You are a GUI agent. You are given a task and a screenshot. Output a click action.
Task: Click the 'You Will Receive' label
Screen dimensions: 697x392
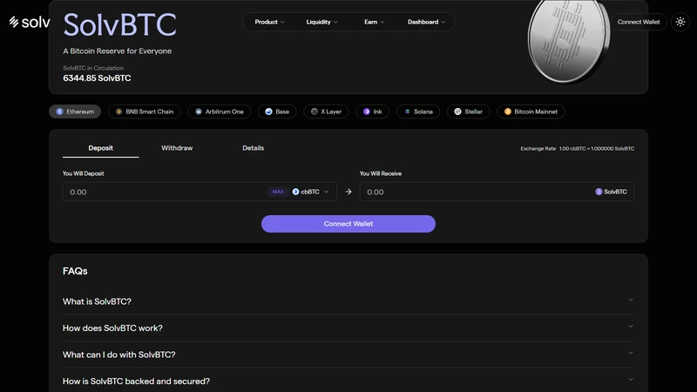pos(381,173)
